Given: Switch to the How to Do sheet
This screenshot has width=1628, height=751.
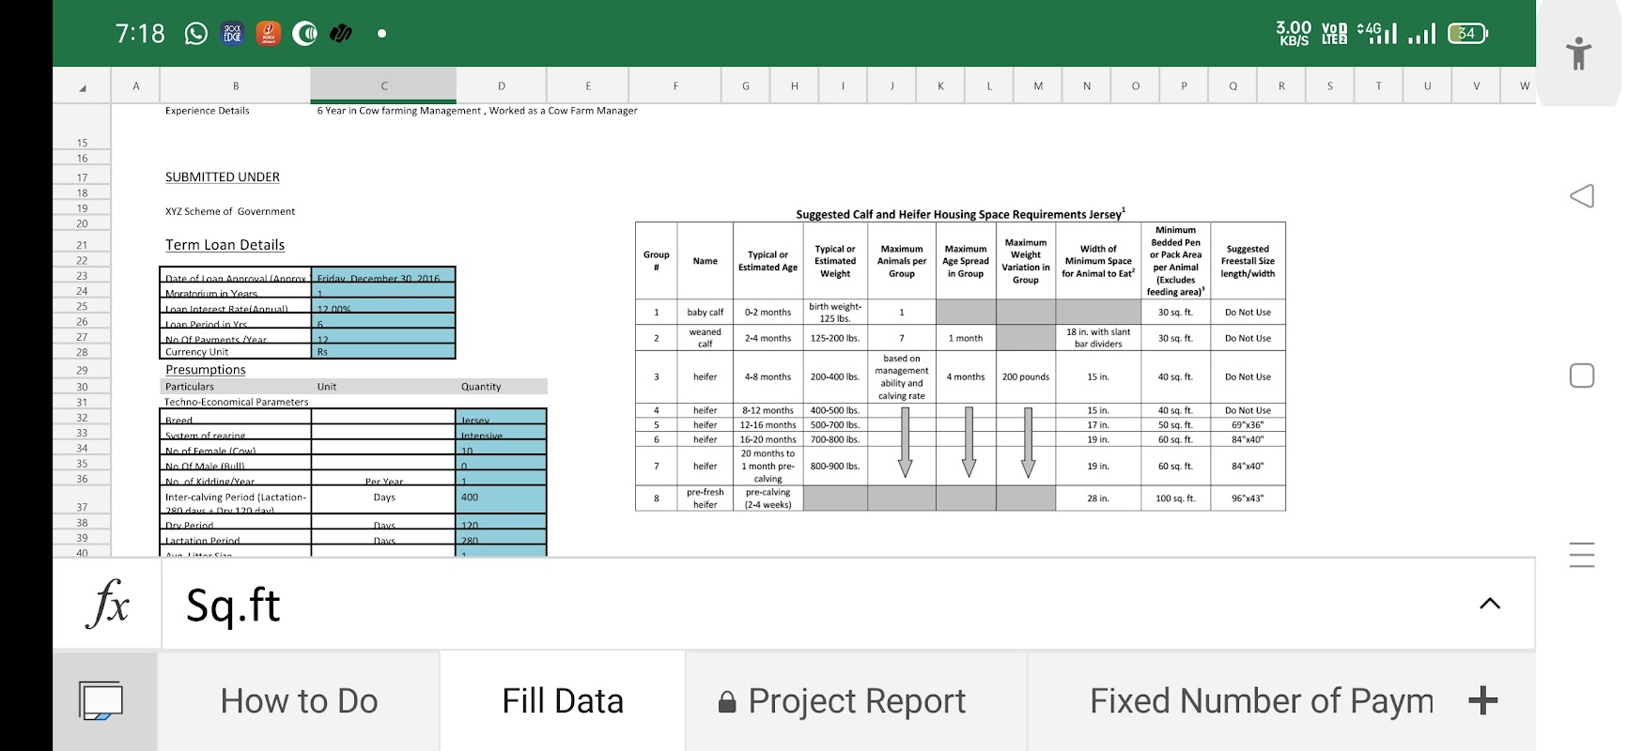Looking at the screenshot, I should pos(299,701).
